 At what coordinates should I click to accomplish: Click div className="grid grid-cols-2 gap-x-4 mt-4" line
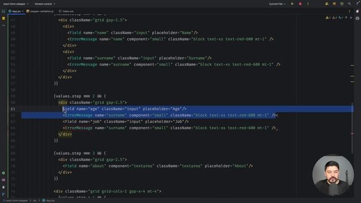pyautogui.click(x=108, y=191)
